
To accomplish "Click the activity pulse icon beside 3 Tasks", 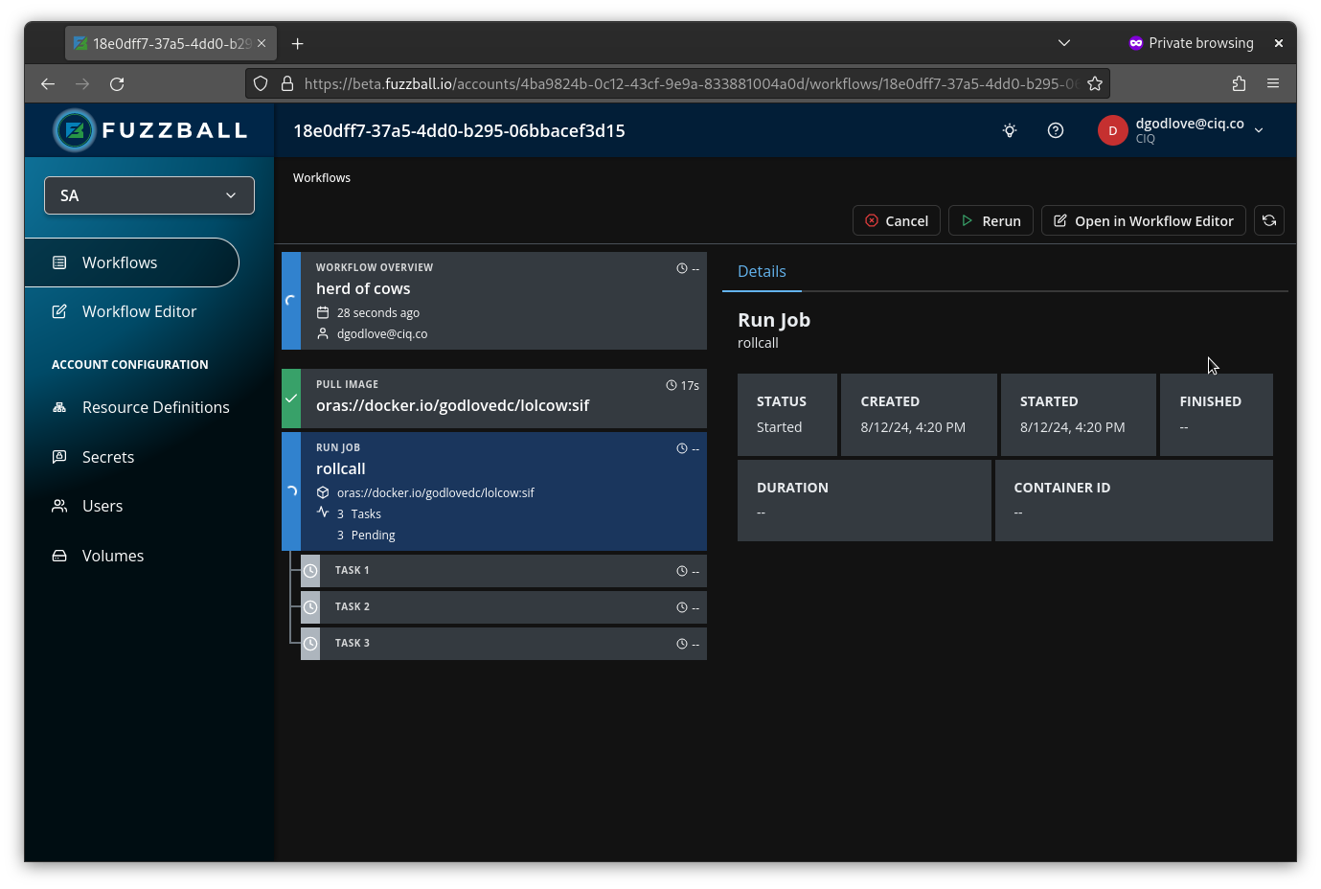I will tap(323, 513).
